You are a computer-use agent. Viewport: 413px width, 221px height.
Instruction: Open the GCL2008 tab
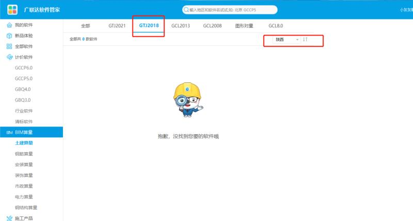click(x=212, y=26)
